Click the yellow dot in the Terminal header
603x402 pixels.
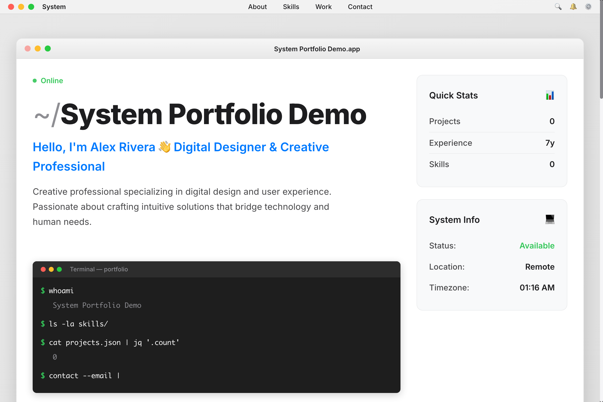coord(51,269)
